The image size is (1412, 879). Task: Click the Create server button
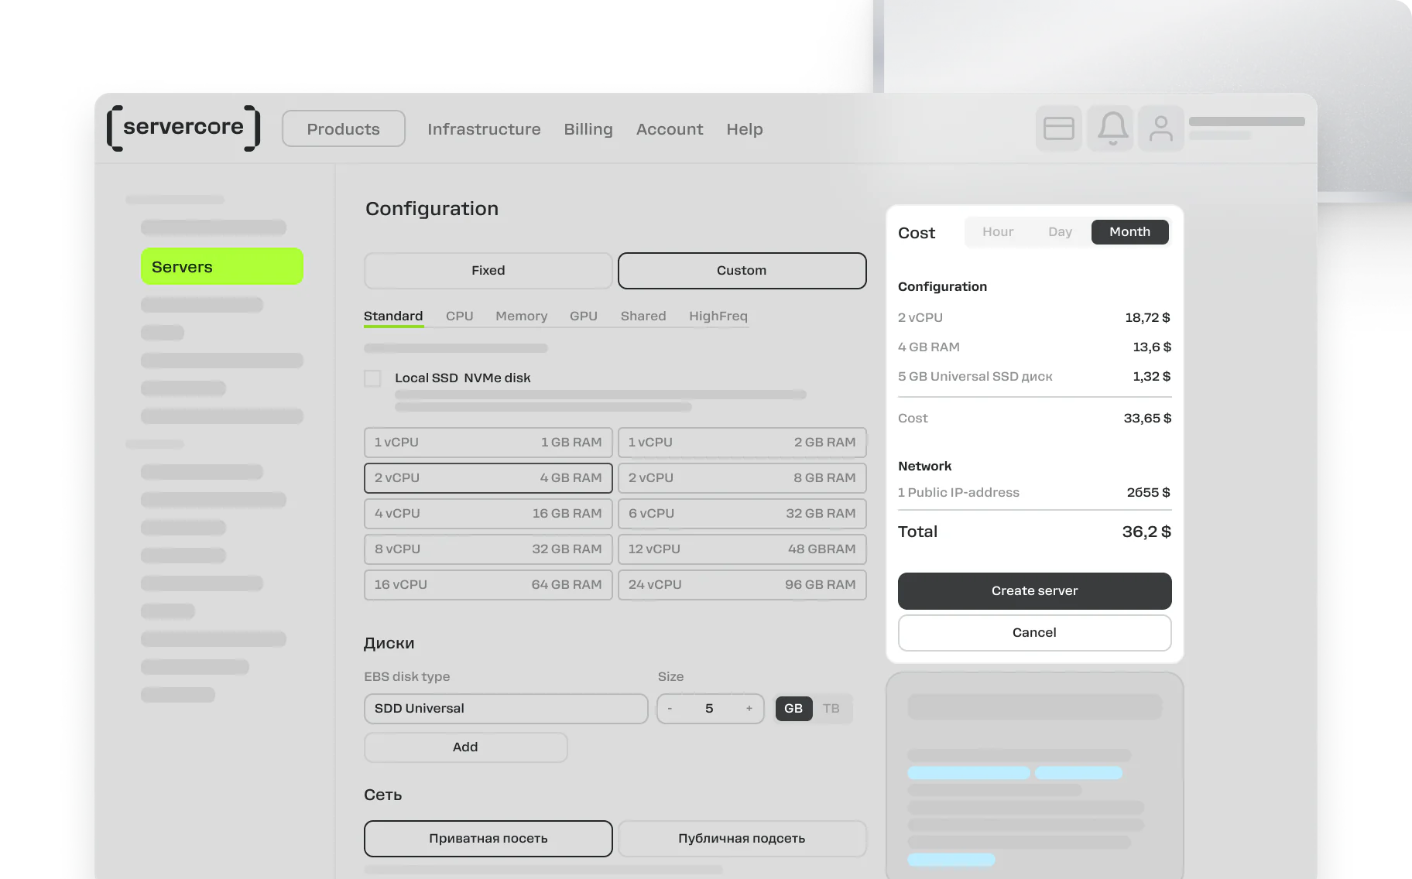1034,591
